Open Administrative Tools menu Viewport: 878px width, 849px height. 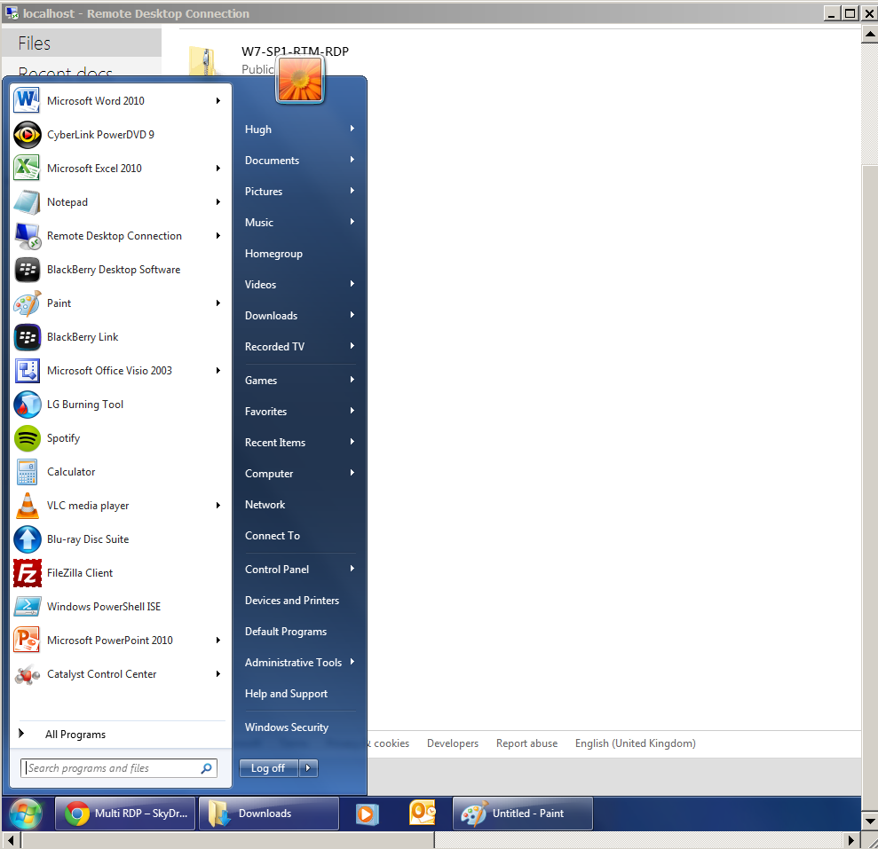300,663
